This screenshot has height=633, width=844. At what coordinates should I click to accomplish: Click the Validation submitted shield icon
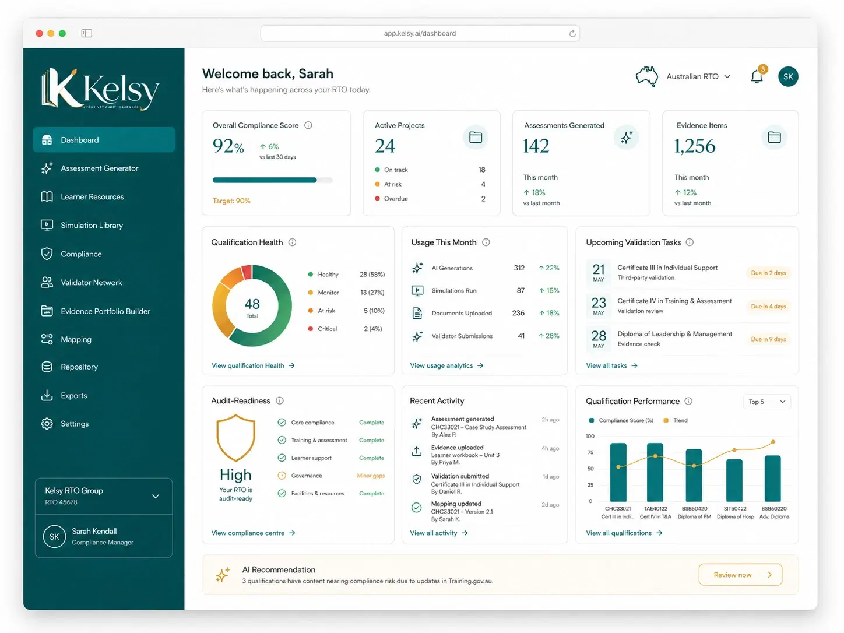coord(417,479)
